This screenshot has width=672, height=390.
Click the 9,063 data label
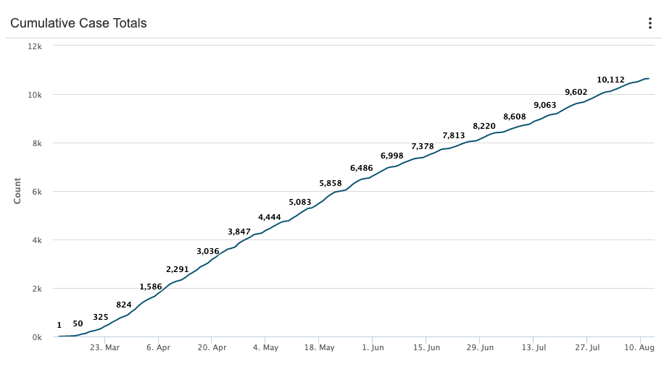pyautogui.click(x=545, y=105)
